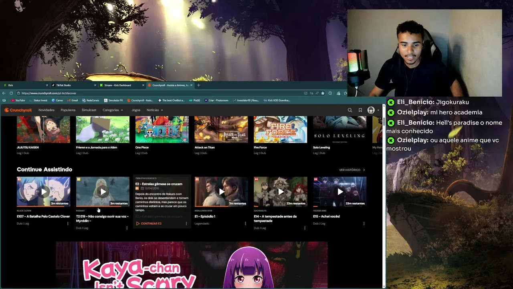
Task: Open the Status Invest bookmark
Action: pyautogui.click(x=38, y=100)
